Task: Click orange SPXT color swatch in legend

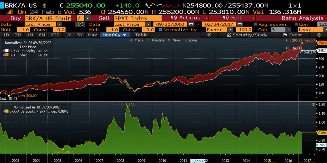Action: (7, 55)
